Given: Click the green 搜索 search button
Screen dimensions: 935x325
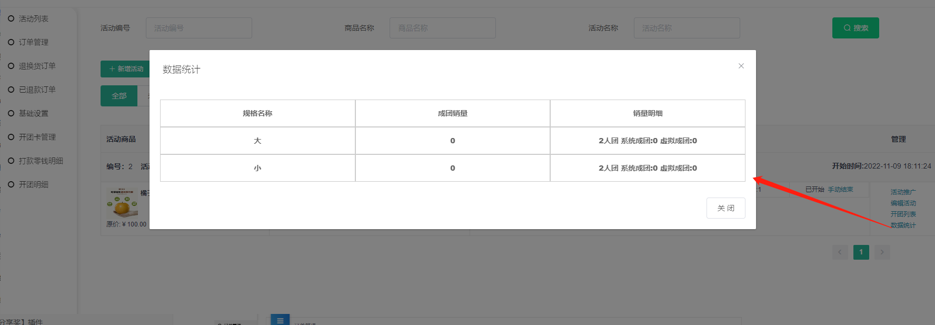Looking at the screenshot, I should click(855, 28).
